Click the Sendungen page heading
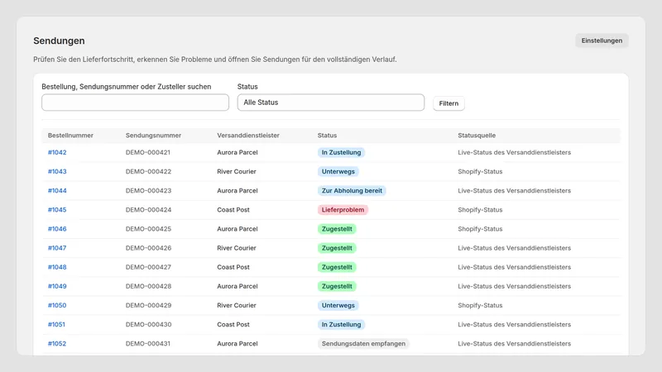The height and width of the screenshot is (372, 662). (59, 41)
